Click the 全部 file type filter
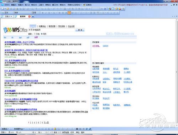178x135 pixels. [x=36, y=37]
